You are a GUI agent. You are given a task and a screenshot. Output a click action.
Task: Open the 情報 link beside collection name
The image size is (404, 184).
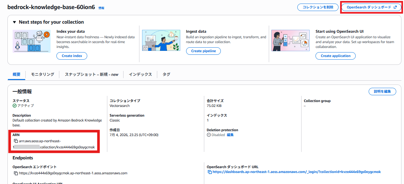point(101,8)
